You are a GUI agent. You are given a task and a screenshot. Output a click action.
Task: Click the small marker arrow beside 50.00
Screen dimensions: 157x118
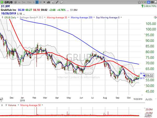tap(144, 85)
